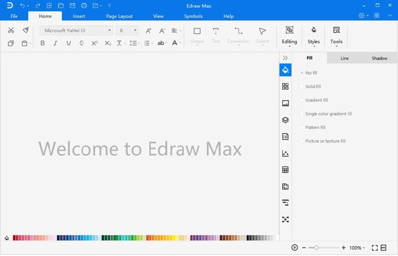Switch to the View tab
This screenshot has width=398, height=256.
click(158, 16)
